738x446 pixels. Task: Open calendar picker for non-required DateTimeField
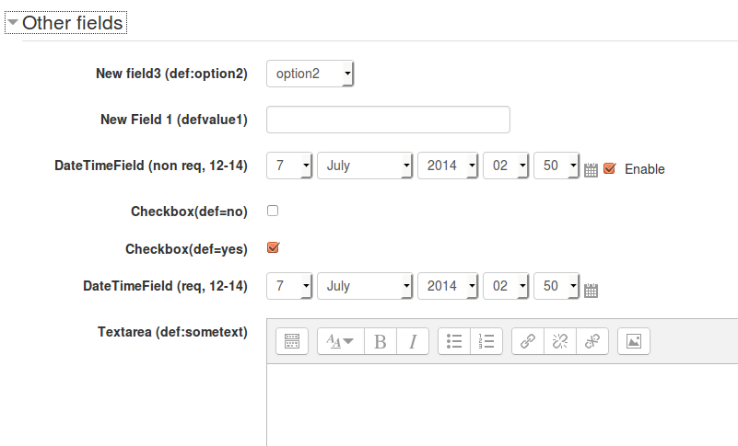(x=591, y=169)
